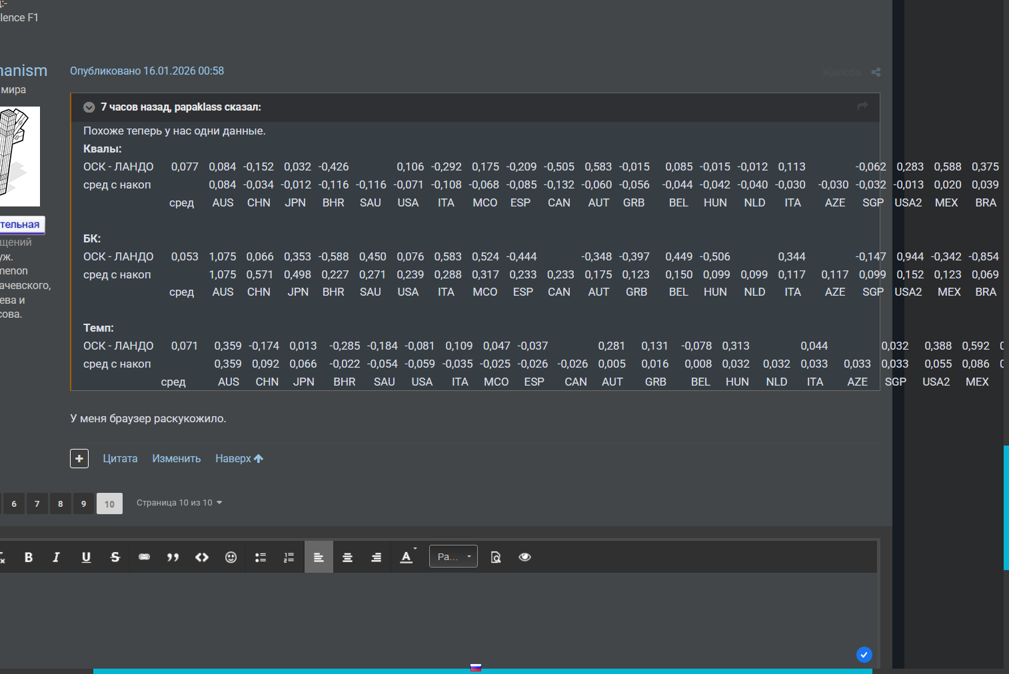Toggle the editor preview eye icon
The image size is (1009, 674).
point(524,557)
